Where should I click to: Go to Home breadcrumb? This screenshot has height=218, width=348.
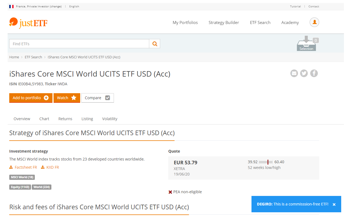(x=14, y=57)
